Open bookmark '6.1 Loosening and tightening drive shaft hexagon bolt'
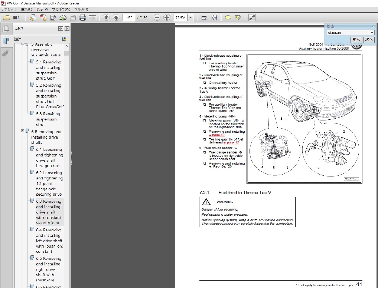This screenshot has width=378, height=288. pos(49,158)
